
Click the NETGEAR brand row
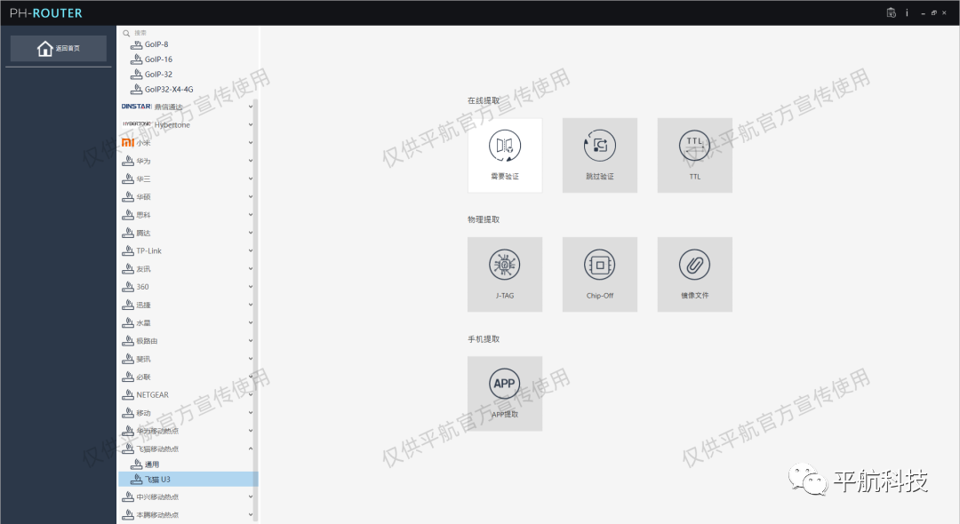click(x=188, y=395)
